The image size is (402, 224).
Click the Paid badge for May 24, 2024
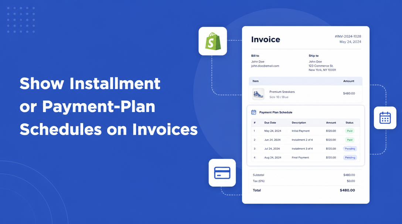pos(350,131)
